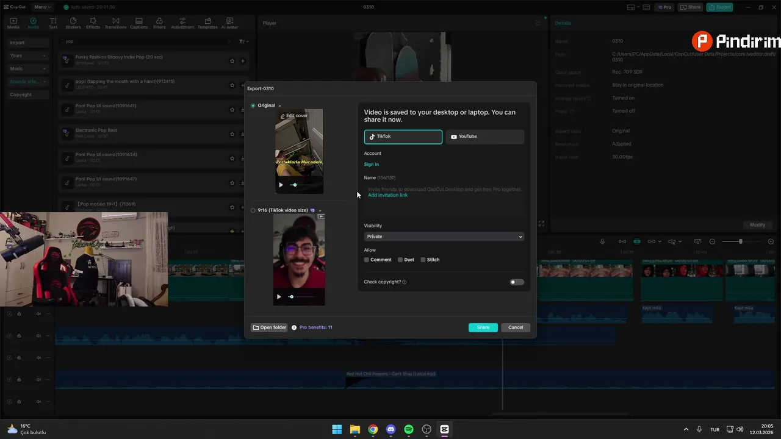Click the Open folder button
This screenshot has width=781, height=439.
coord(269,327)
